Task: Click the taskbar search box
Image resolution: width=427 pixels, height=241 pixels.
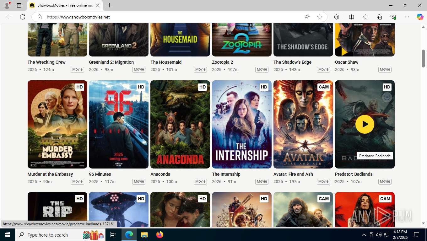Action: [61, 235]
